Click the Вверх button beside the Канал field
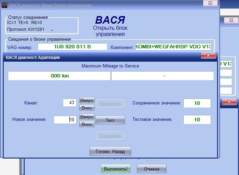This screenshot has width=239, height=175. (87, 100)
